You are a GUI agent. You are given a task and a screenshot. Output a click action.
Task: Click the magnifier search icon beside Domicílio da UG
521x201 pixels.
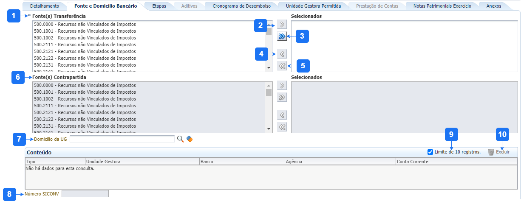pyautogui.click(x=181, y=139)
